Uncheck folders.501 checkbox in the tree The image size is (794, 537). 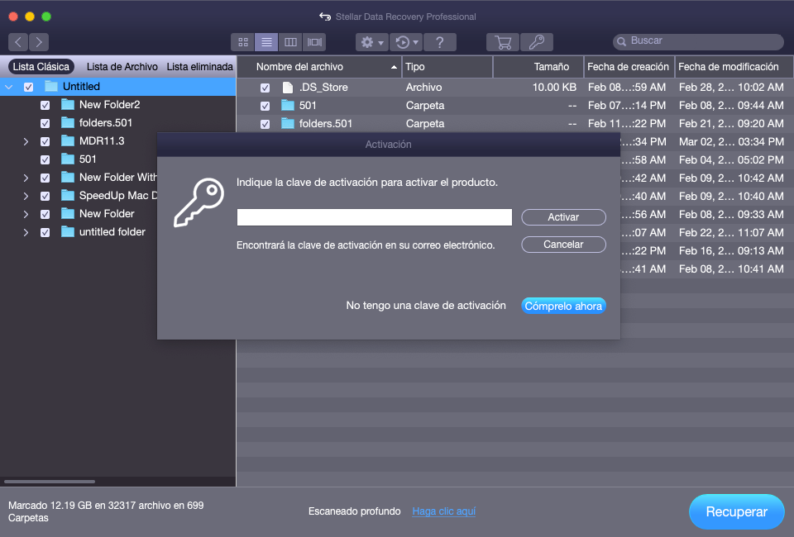click(x=45, y=123)
